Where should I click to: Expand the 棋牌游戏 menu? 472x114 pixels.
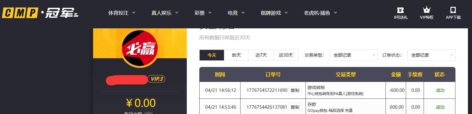(x=274, y=13)
